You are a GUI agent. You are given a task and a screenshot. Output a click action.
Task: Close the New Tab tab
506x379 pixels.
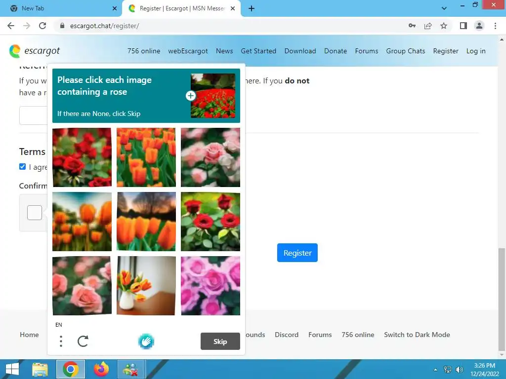(115, 8)
